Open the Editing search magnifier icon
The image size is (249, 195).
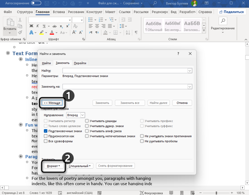pos(223,21)
